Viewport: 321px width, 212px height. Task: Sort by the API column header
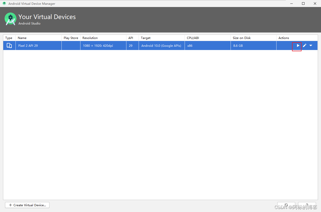[133, 38]
